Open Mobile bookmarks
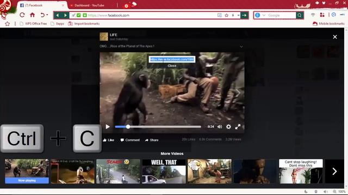 pos(328,23)
